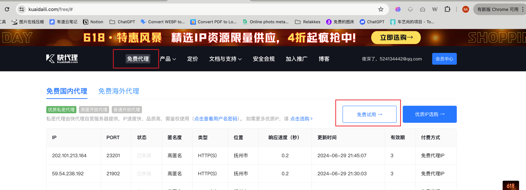Expand the 文档与支持 dropdown menu
The width and height of the screenshot is (526, 190).
point(225,59)
